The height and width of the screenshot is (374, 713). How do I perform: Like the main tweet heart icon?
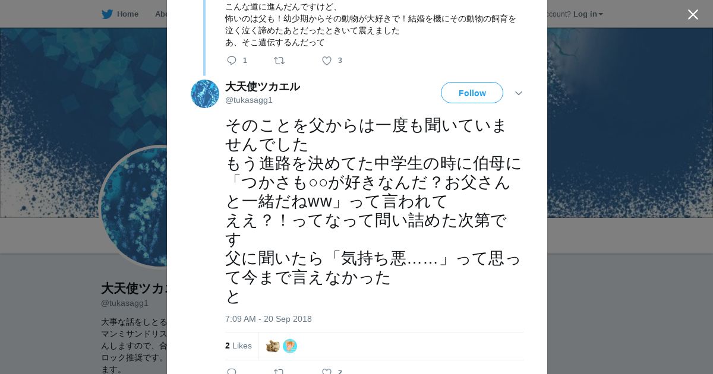tap(327, 372)
